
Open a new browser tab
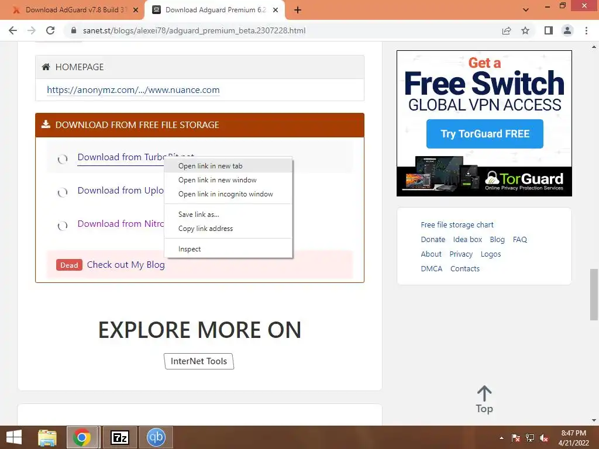[x=298, y=11]
